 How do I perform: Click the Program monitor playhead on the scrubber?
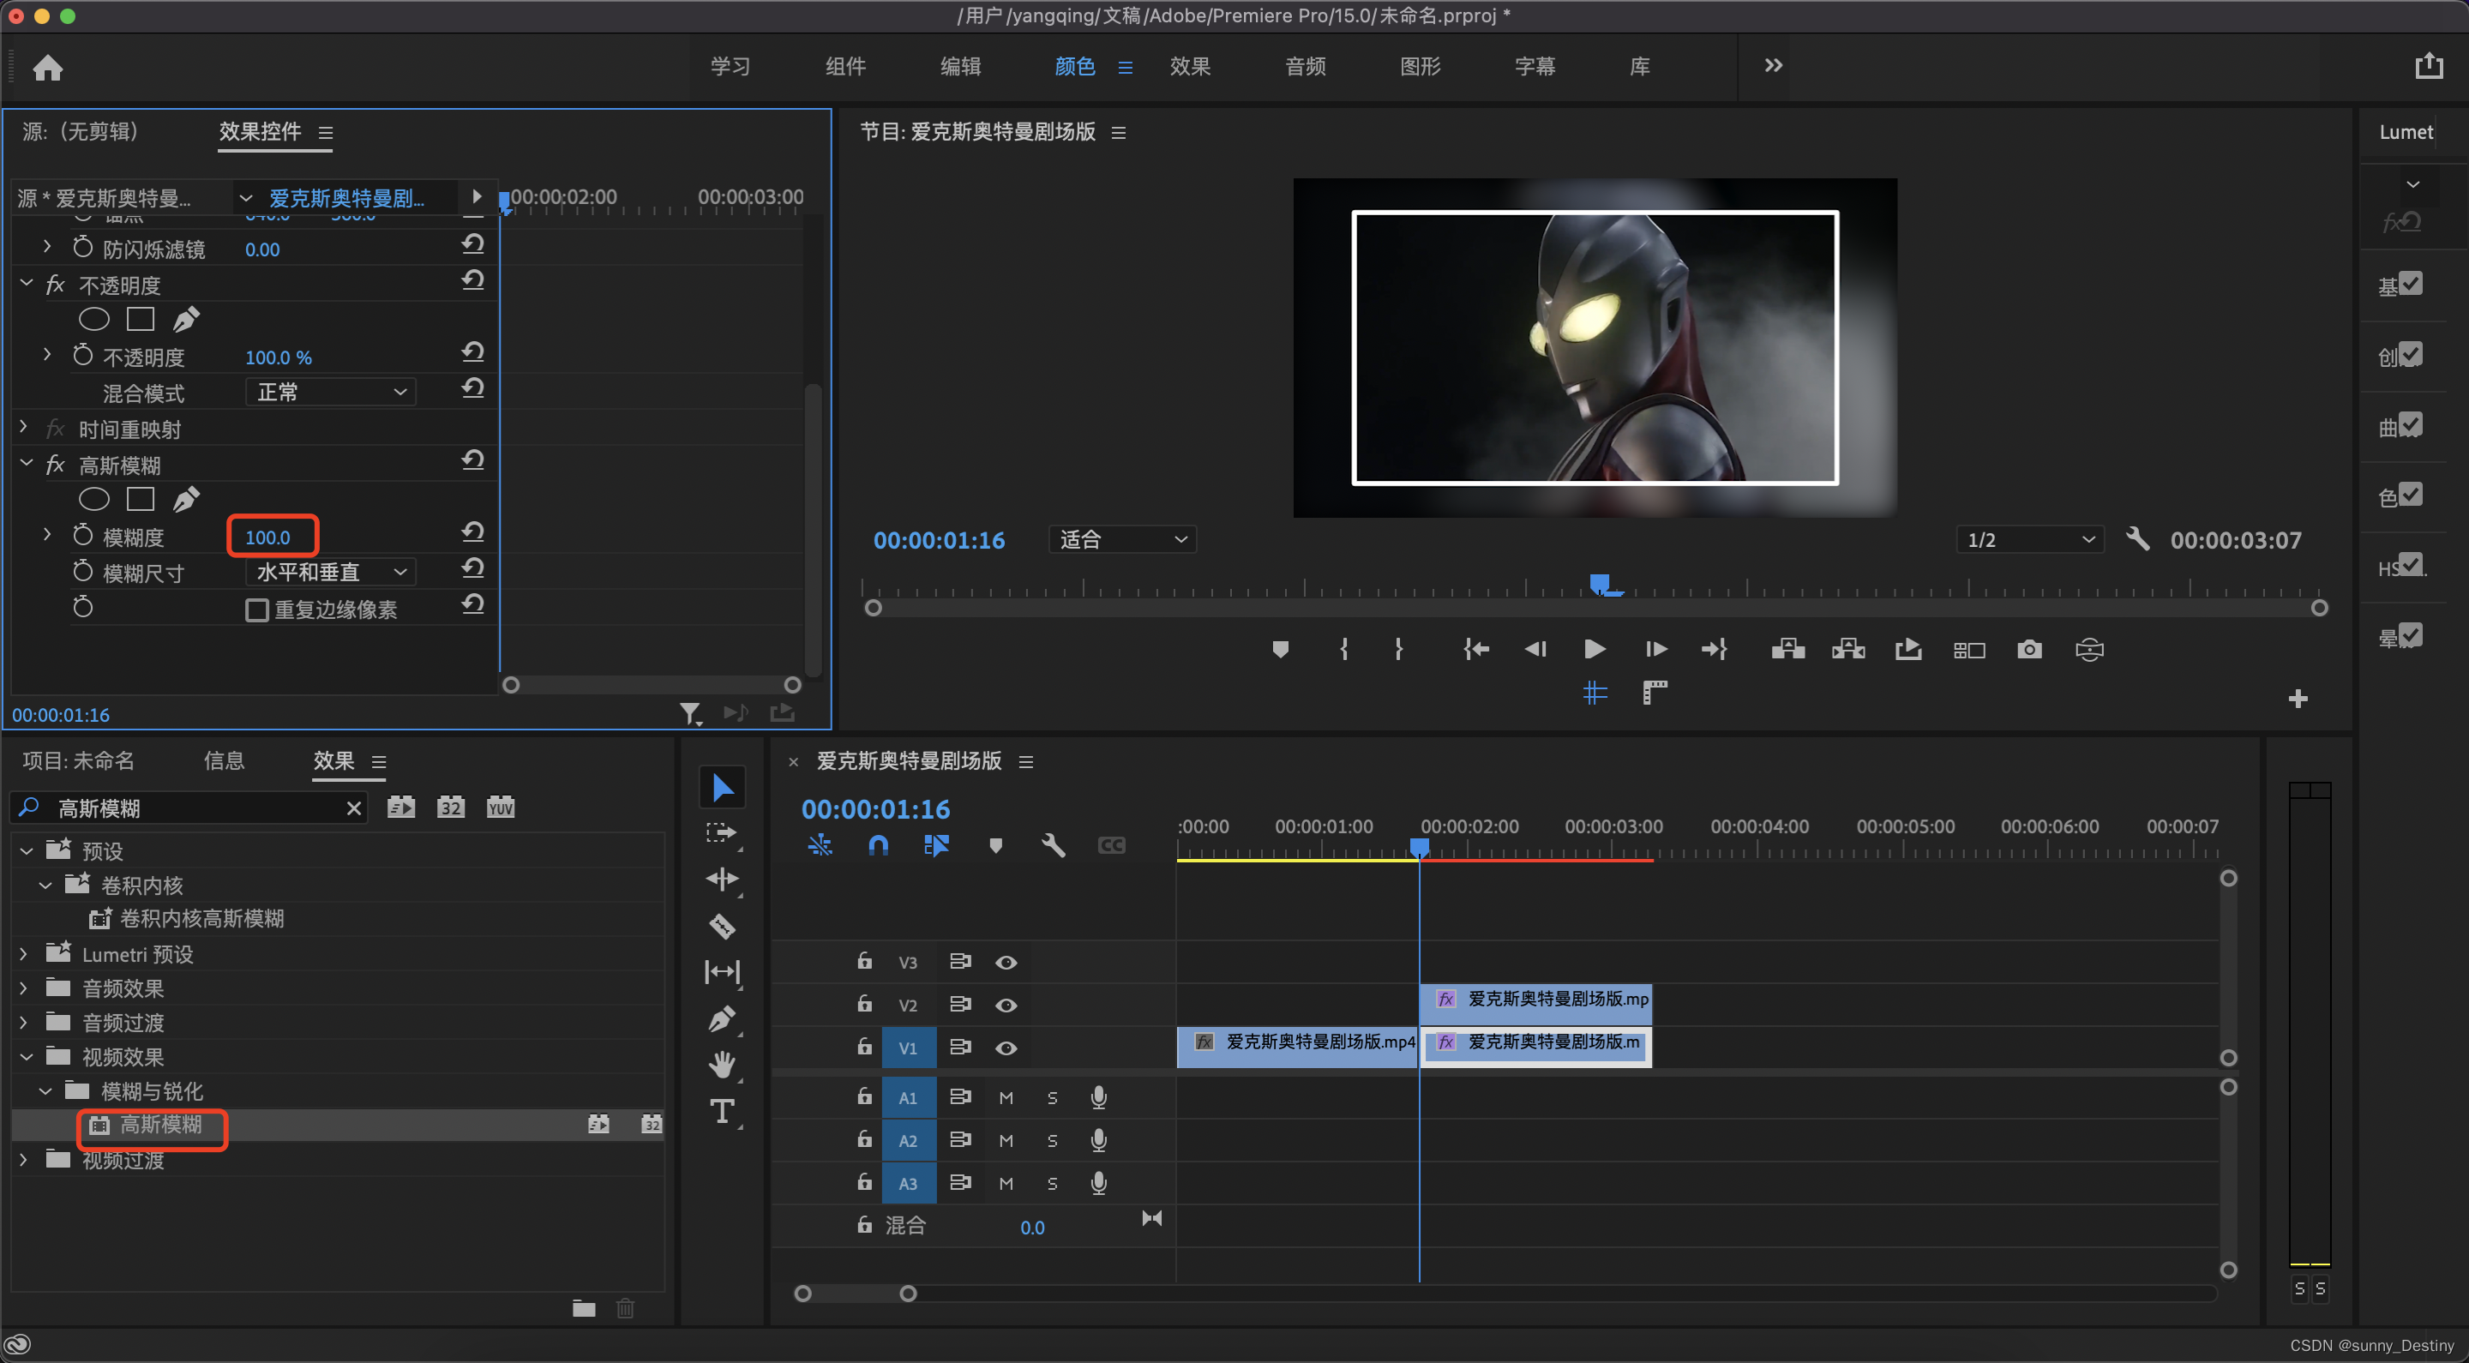click(1599, 583)
